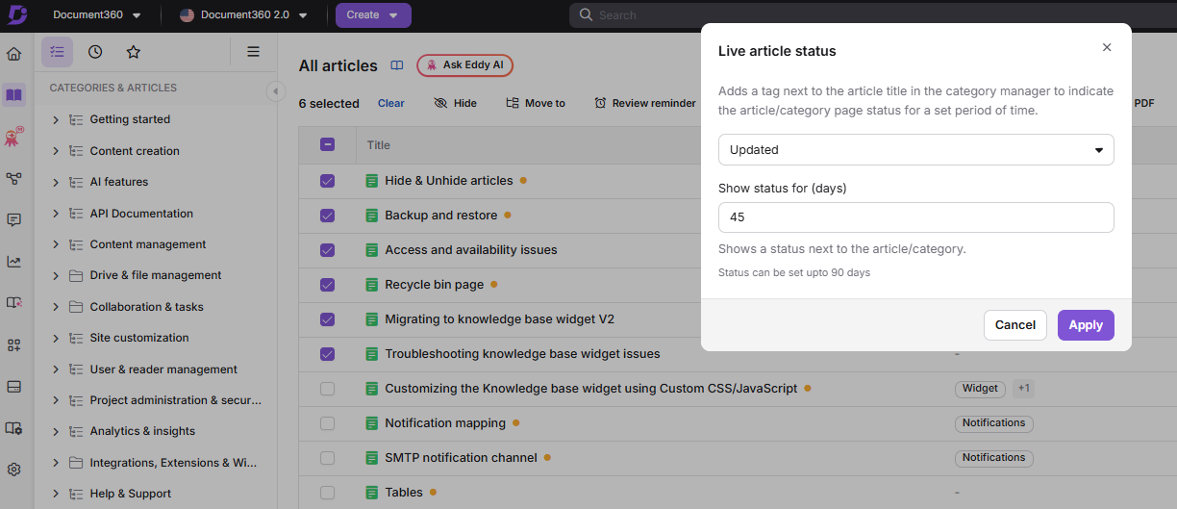Expand the Site customization category
The image size is (1177, 509).
point(56,338)
